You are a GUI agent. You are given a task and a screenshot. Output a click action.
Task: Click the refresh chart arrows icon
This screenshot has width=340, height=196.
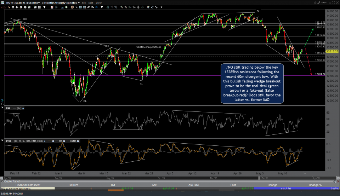click(152, 7)
